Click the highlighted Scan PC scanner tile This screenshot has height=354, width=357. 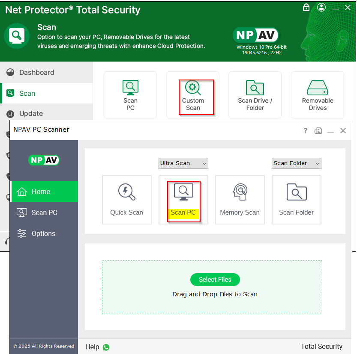pos(183,200)
